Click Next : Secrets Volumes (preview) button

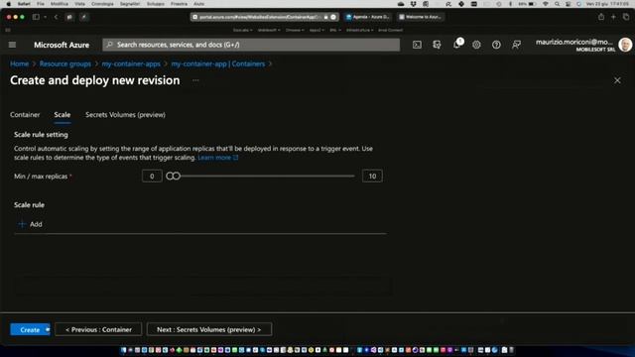tap(209, 330)
